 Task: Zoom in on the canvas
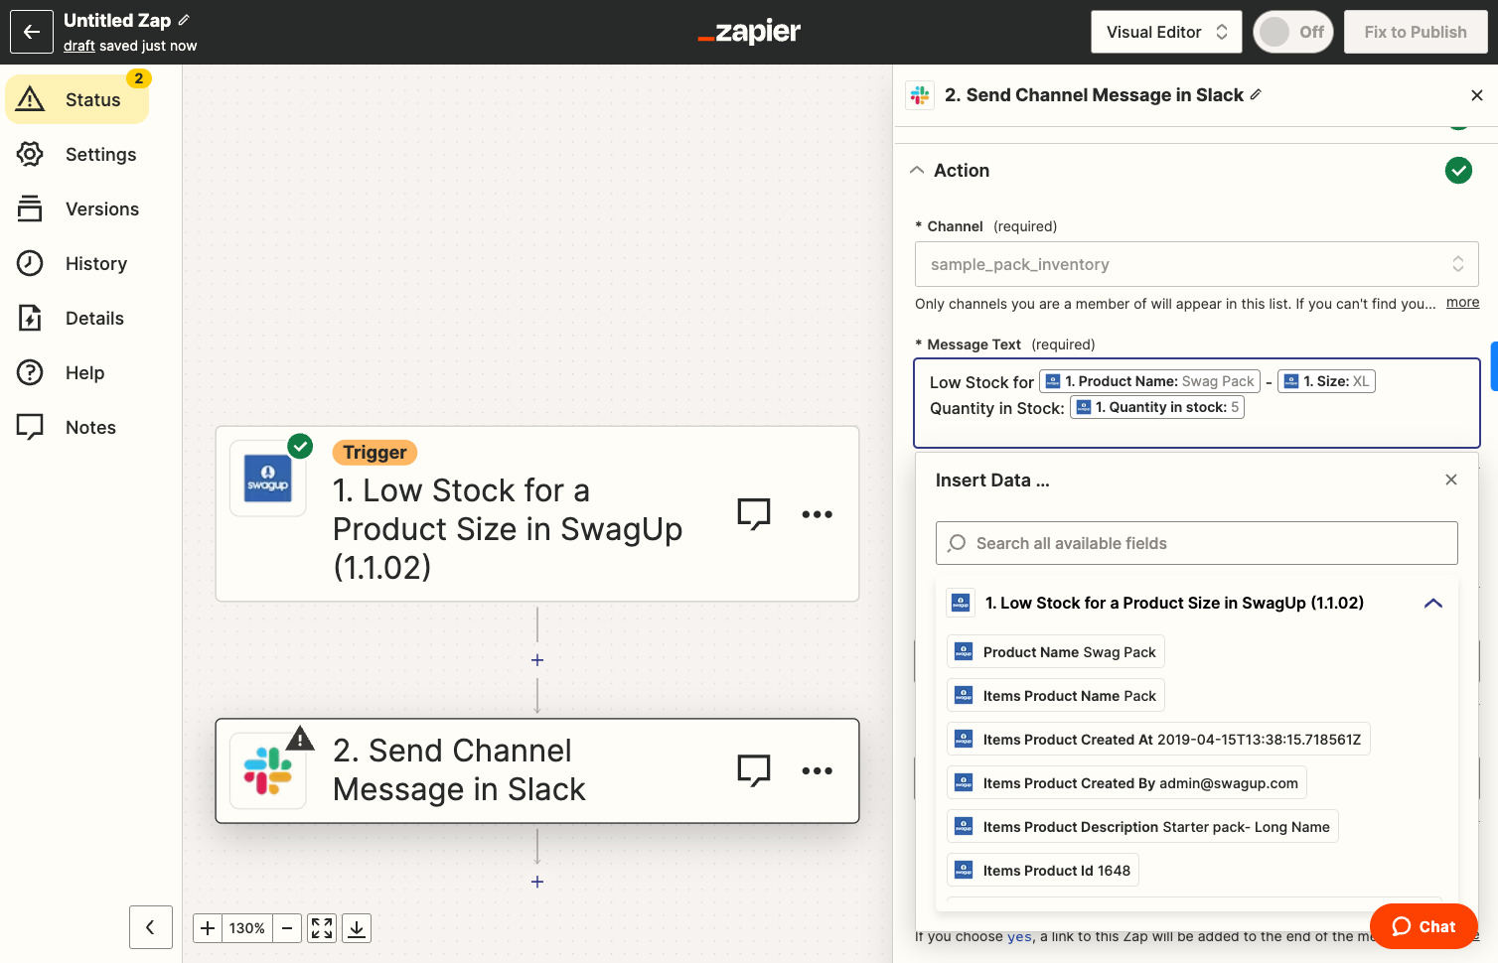coord(208,928)
